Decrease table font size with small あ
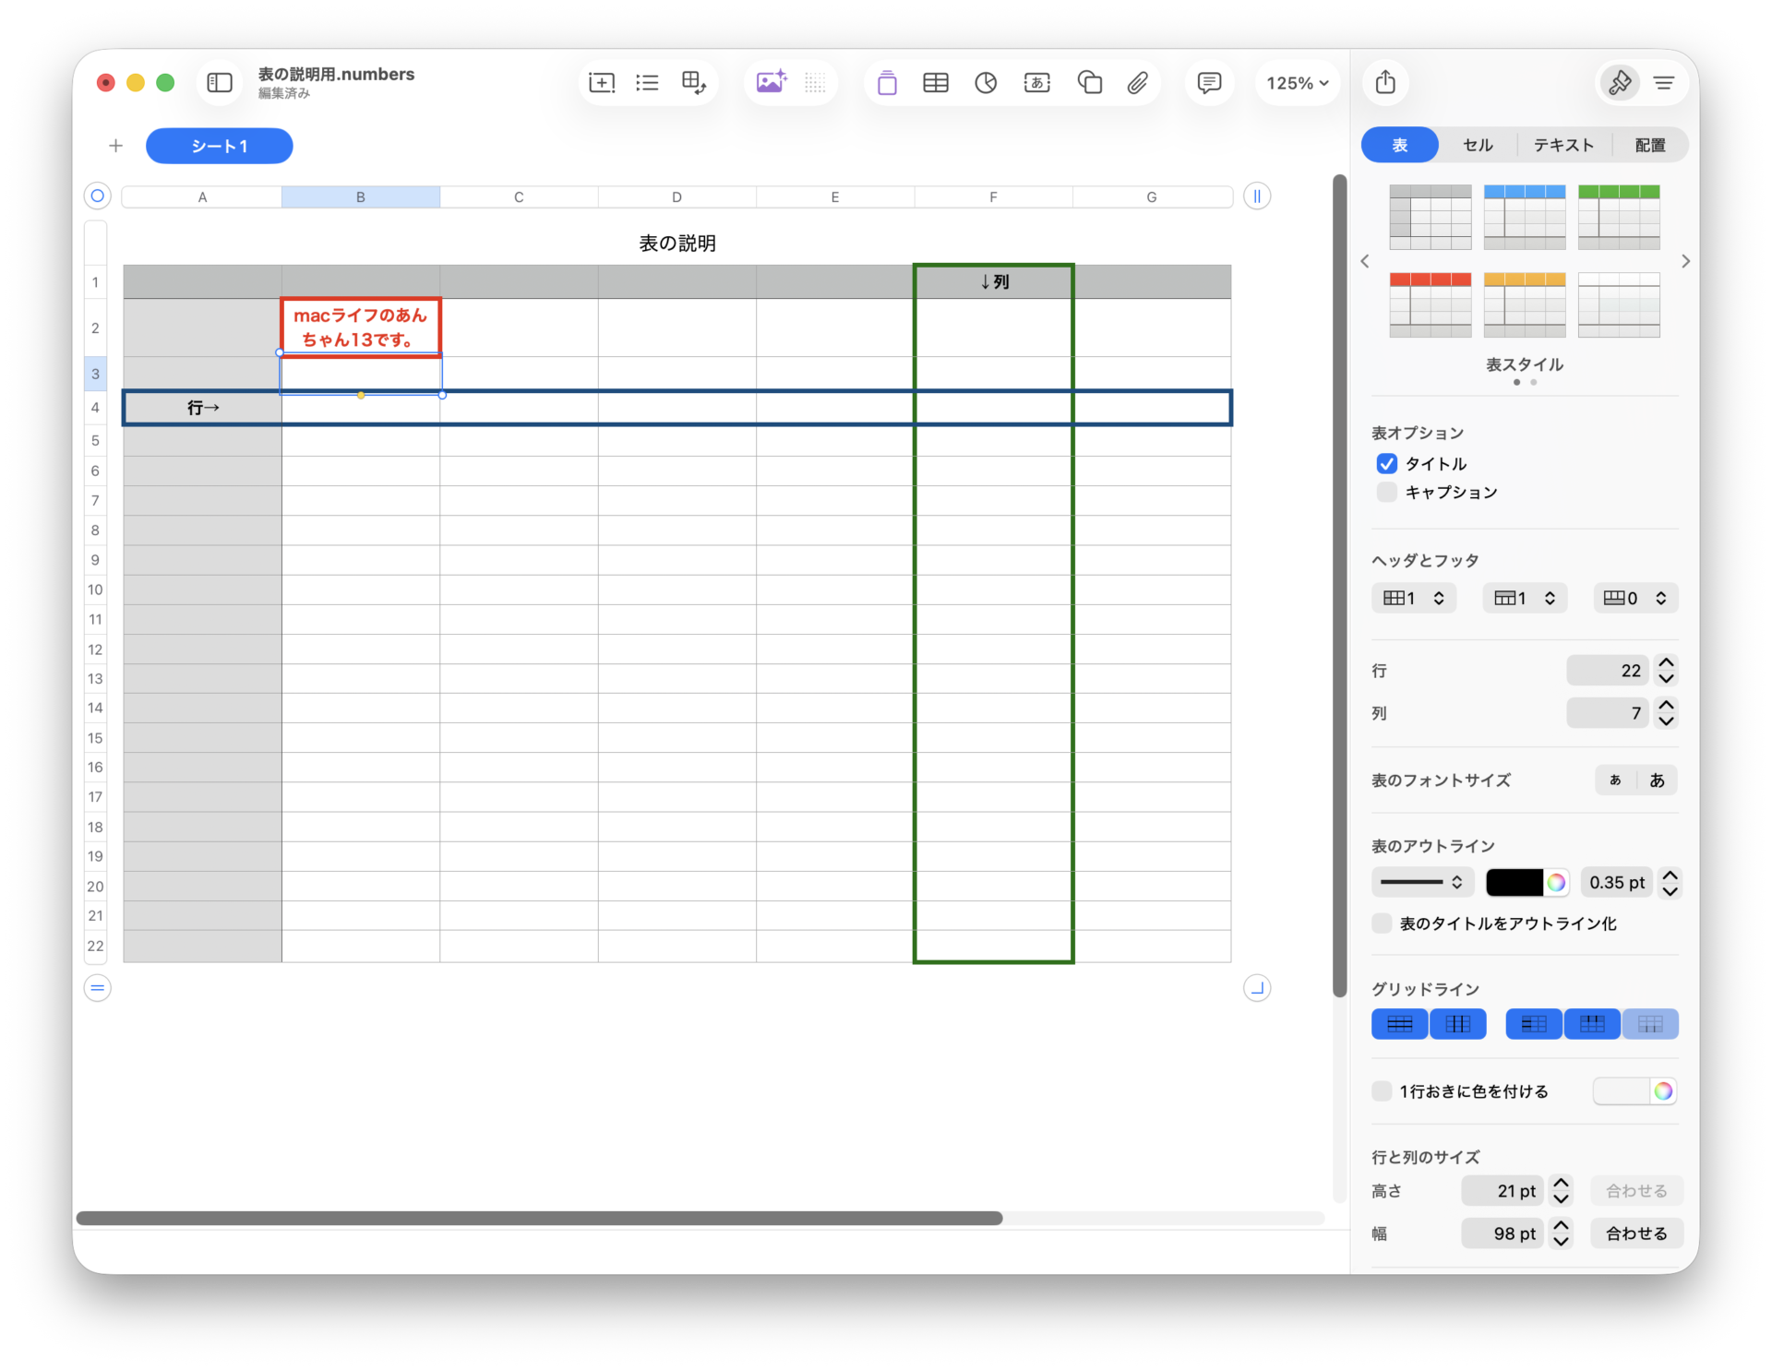1772x1370 pixels. click(x=1615, y=780)
